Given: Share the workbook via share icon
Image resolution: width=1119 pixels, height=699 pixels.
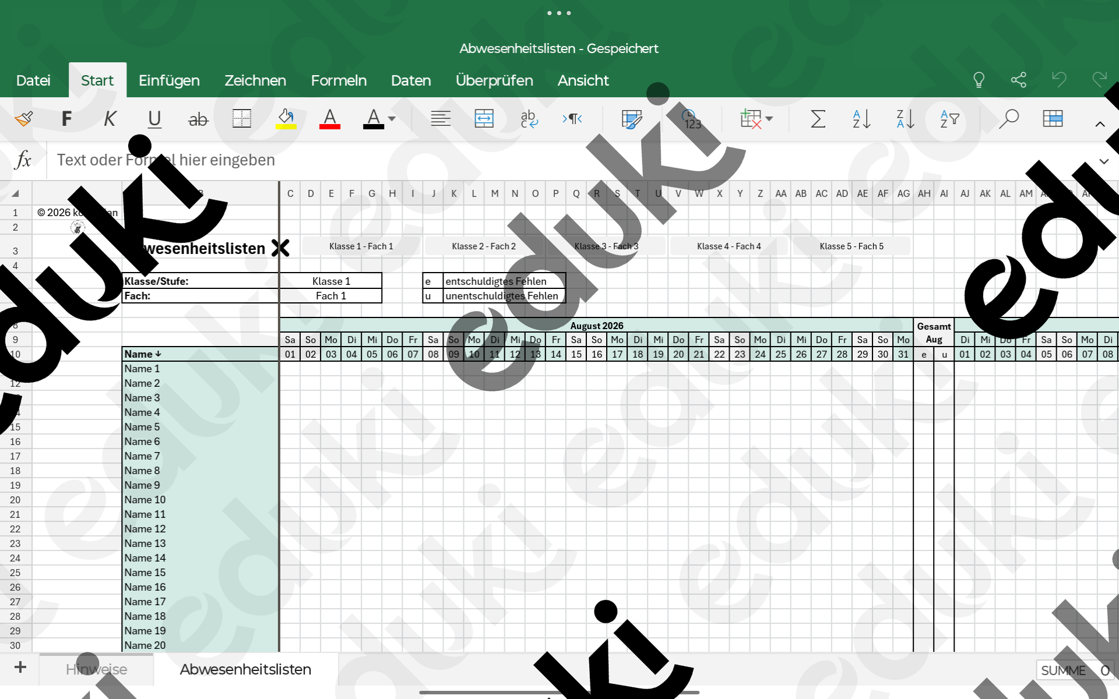Looking at the screenshot, I should tap(1018, 80).
